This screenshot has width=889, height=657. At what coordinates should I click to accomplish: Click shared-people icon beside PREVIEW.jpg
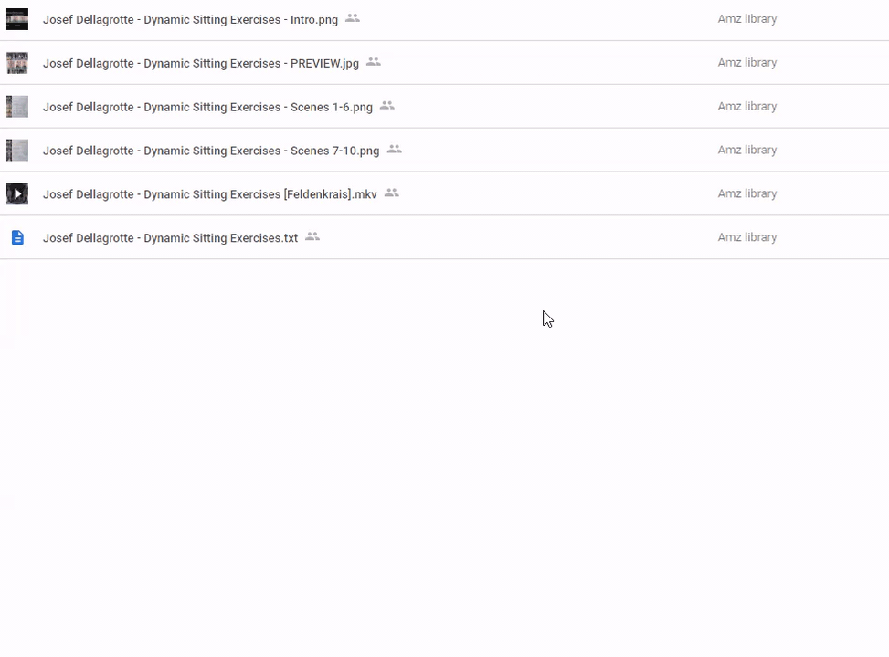coord(373,62)
